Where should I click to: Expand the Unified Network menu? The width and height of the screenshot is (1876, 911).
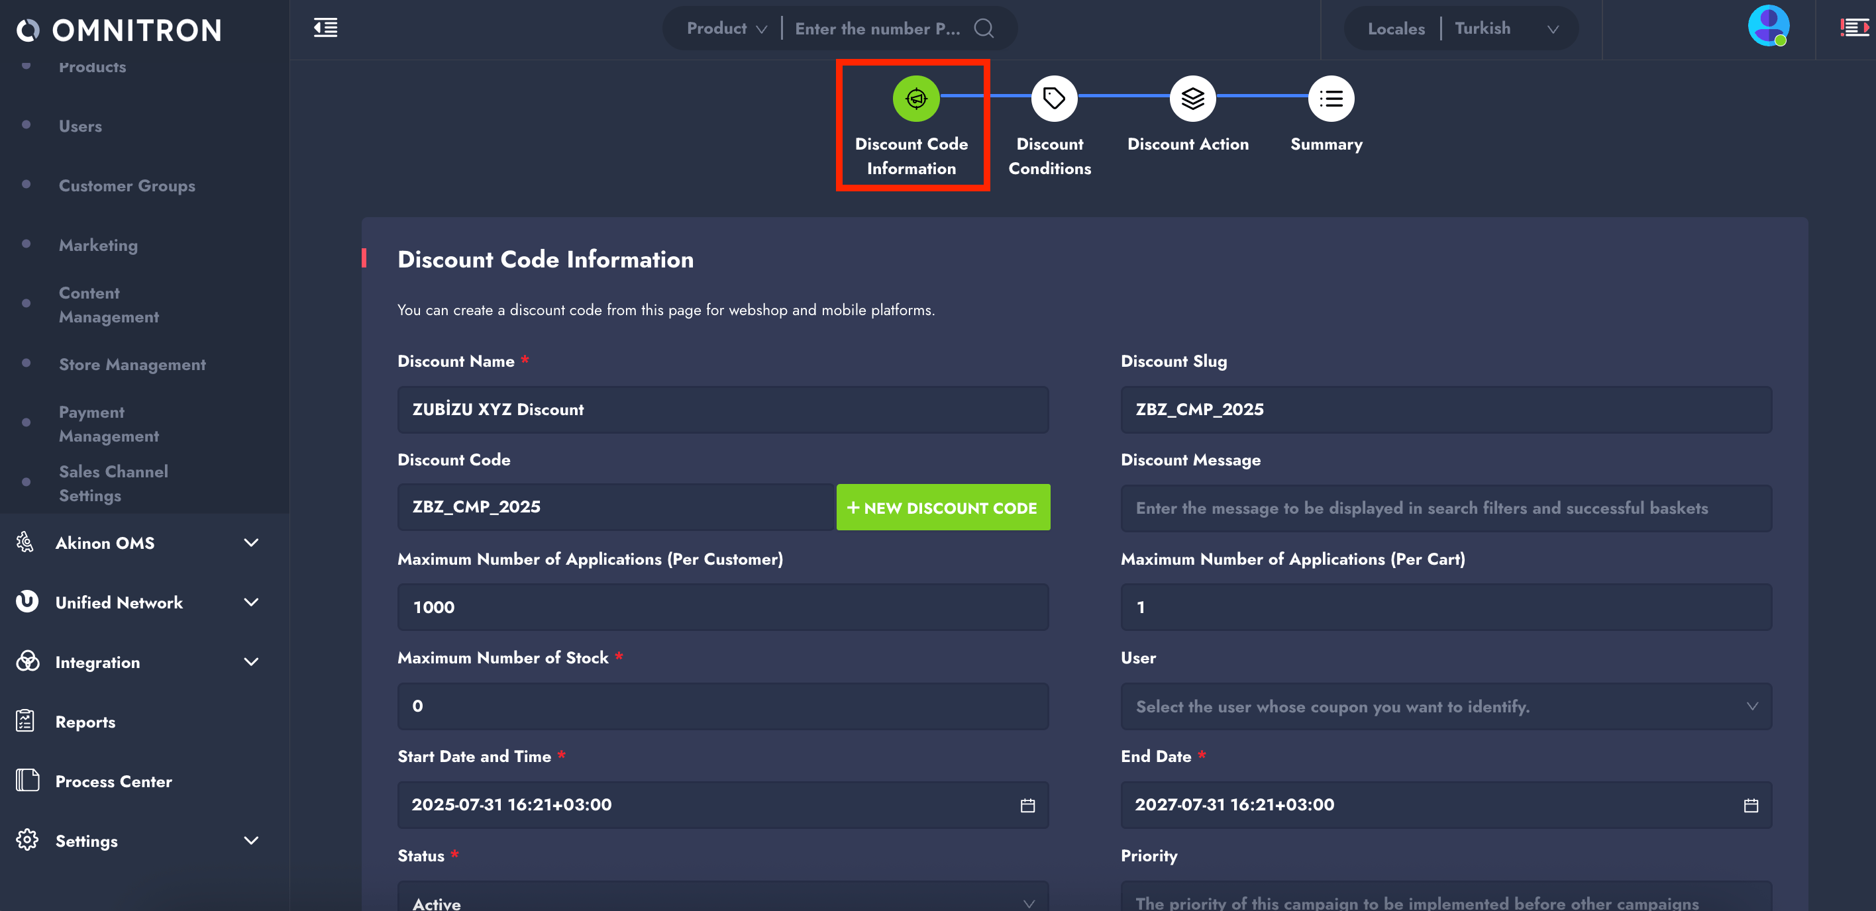tap(138, 602)
